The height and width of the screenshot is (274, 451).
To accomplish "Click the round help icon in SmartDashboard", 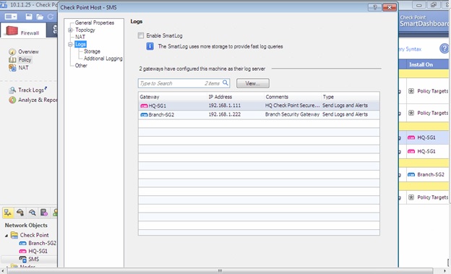I will 444,48.
